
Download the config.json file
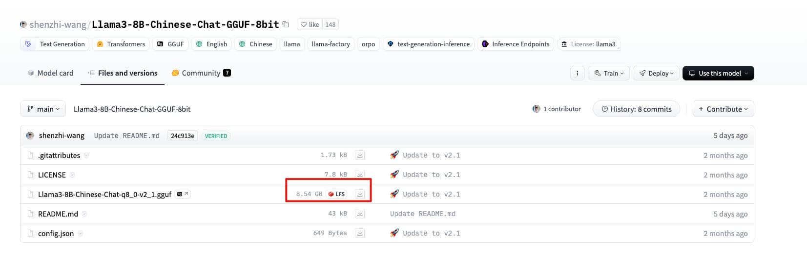coord(360,233)
